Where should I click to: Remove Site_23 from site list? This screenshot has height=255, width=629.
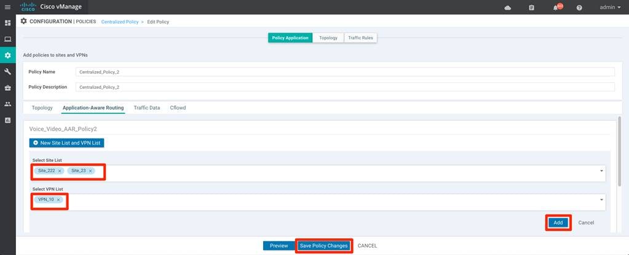pyautogui.click(x=90, y=170)
